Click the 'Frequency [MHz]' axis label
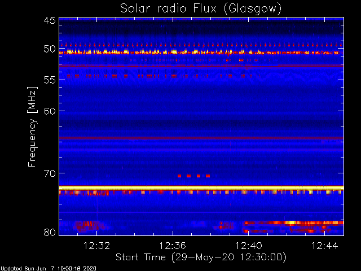The image size is (361, 271). coord(32,126)
